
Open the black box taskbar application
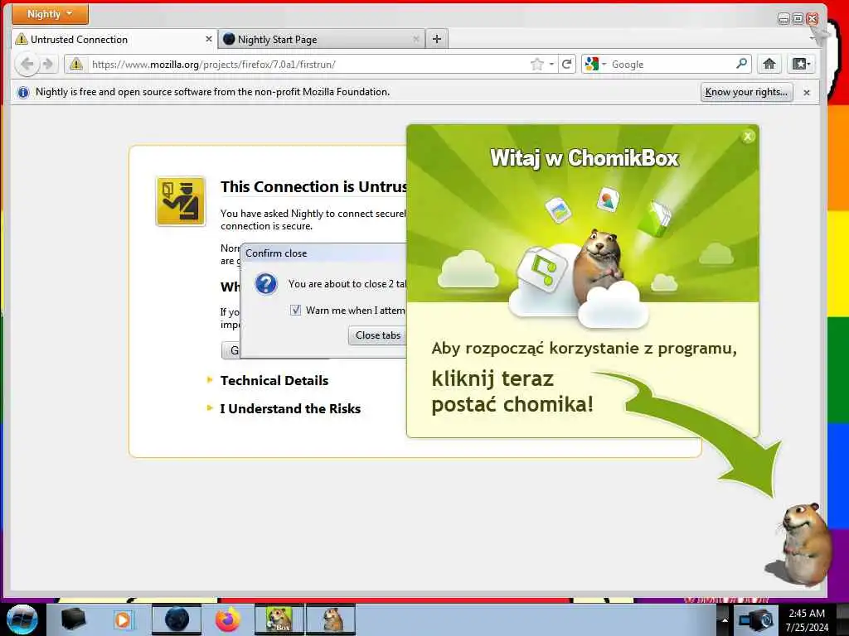pos(74,619)
